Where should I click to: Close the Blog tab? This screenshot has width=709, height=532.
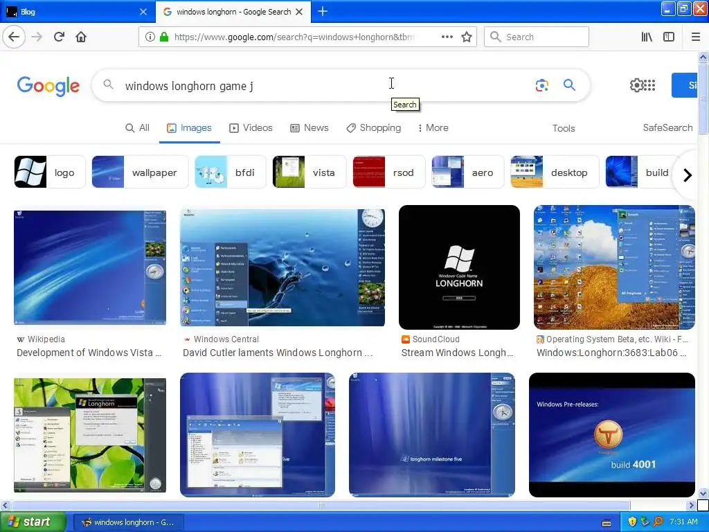point(143,12)
